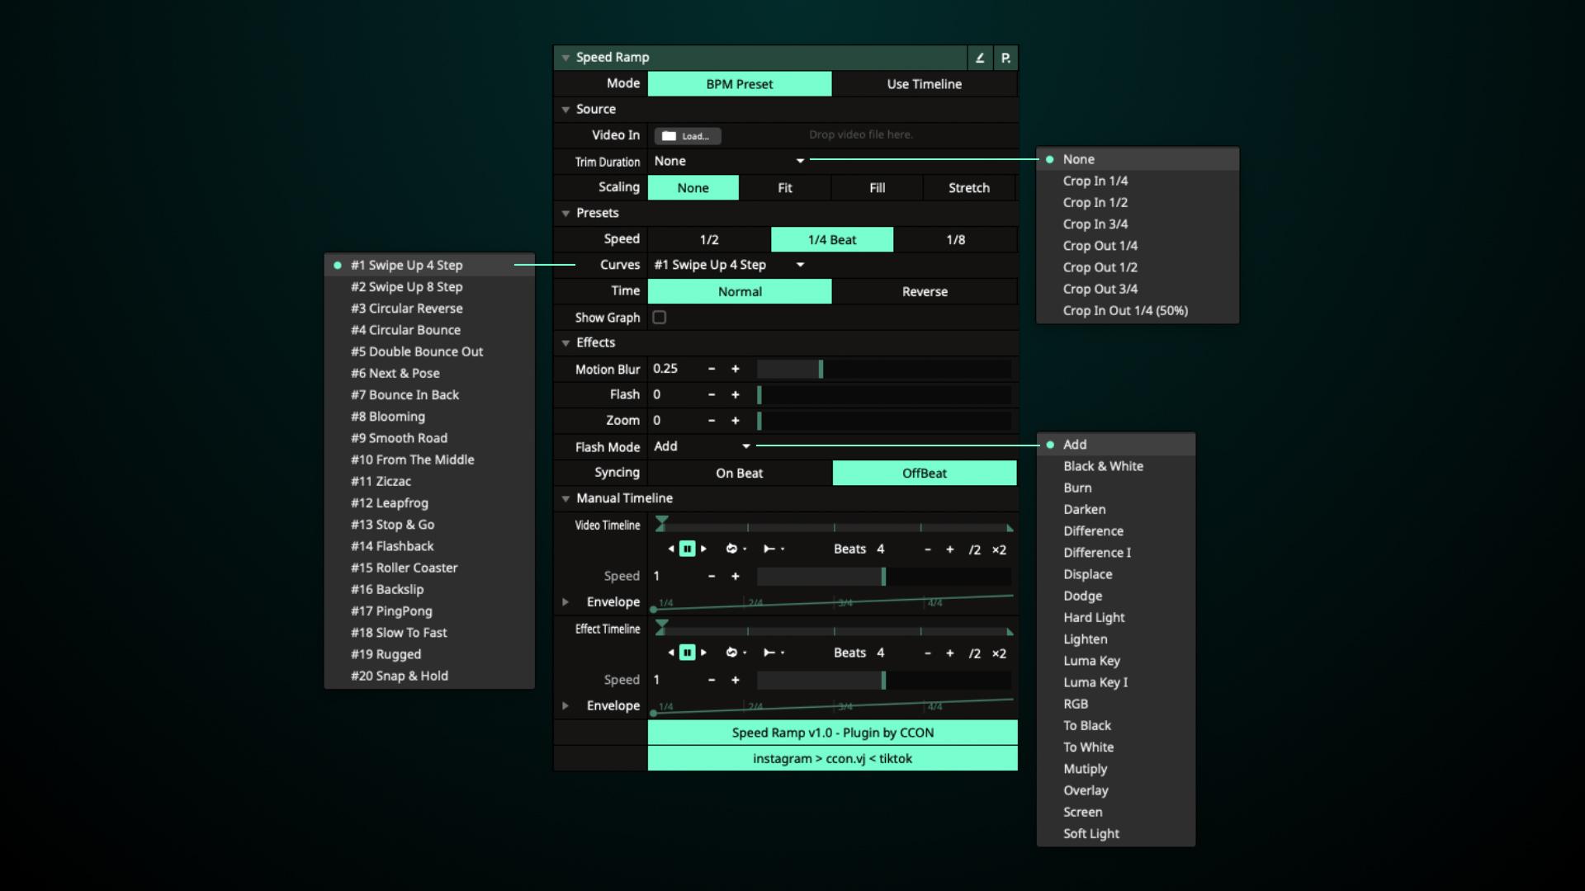Double the Video Timeline beats with x2
Viewport: 1585px width, 891px height.
coord(999,549)
